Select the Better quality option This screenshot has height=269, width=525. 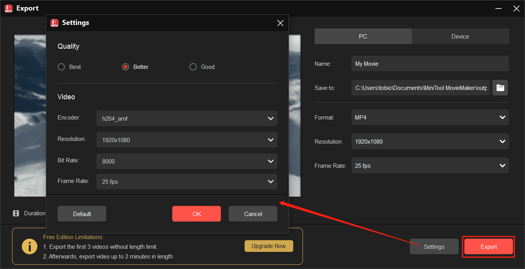tap(125, 67)
